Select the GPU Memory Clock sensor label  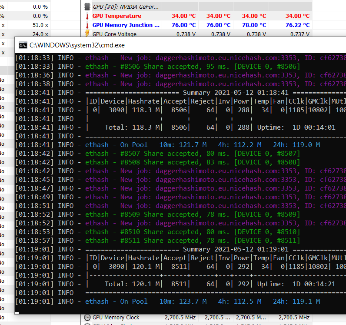(116, 318)
